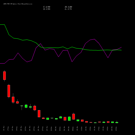
Task: Click the large red candlestick for 14 Nov
Action: [5, 76]
